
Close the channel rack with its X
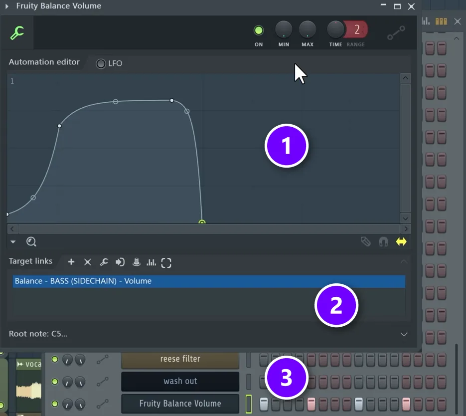click(x=458, y=21)
